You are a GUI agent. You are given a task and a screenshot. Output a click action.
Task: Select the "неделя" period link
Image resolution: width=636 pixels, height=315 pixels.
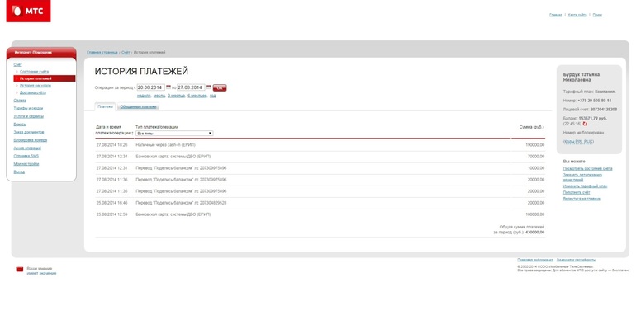click(144, 96)
